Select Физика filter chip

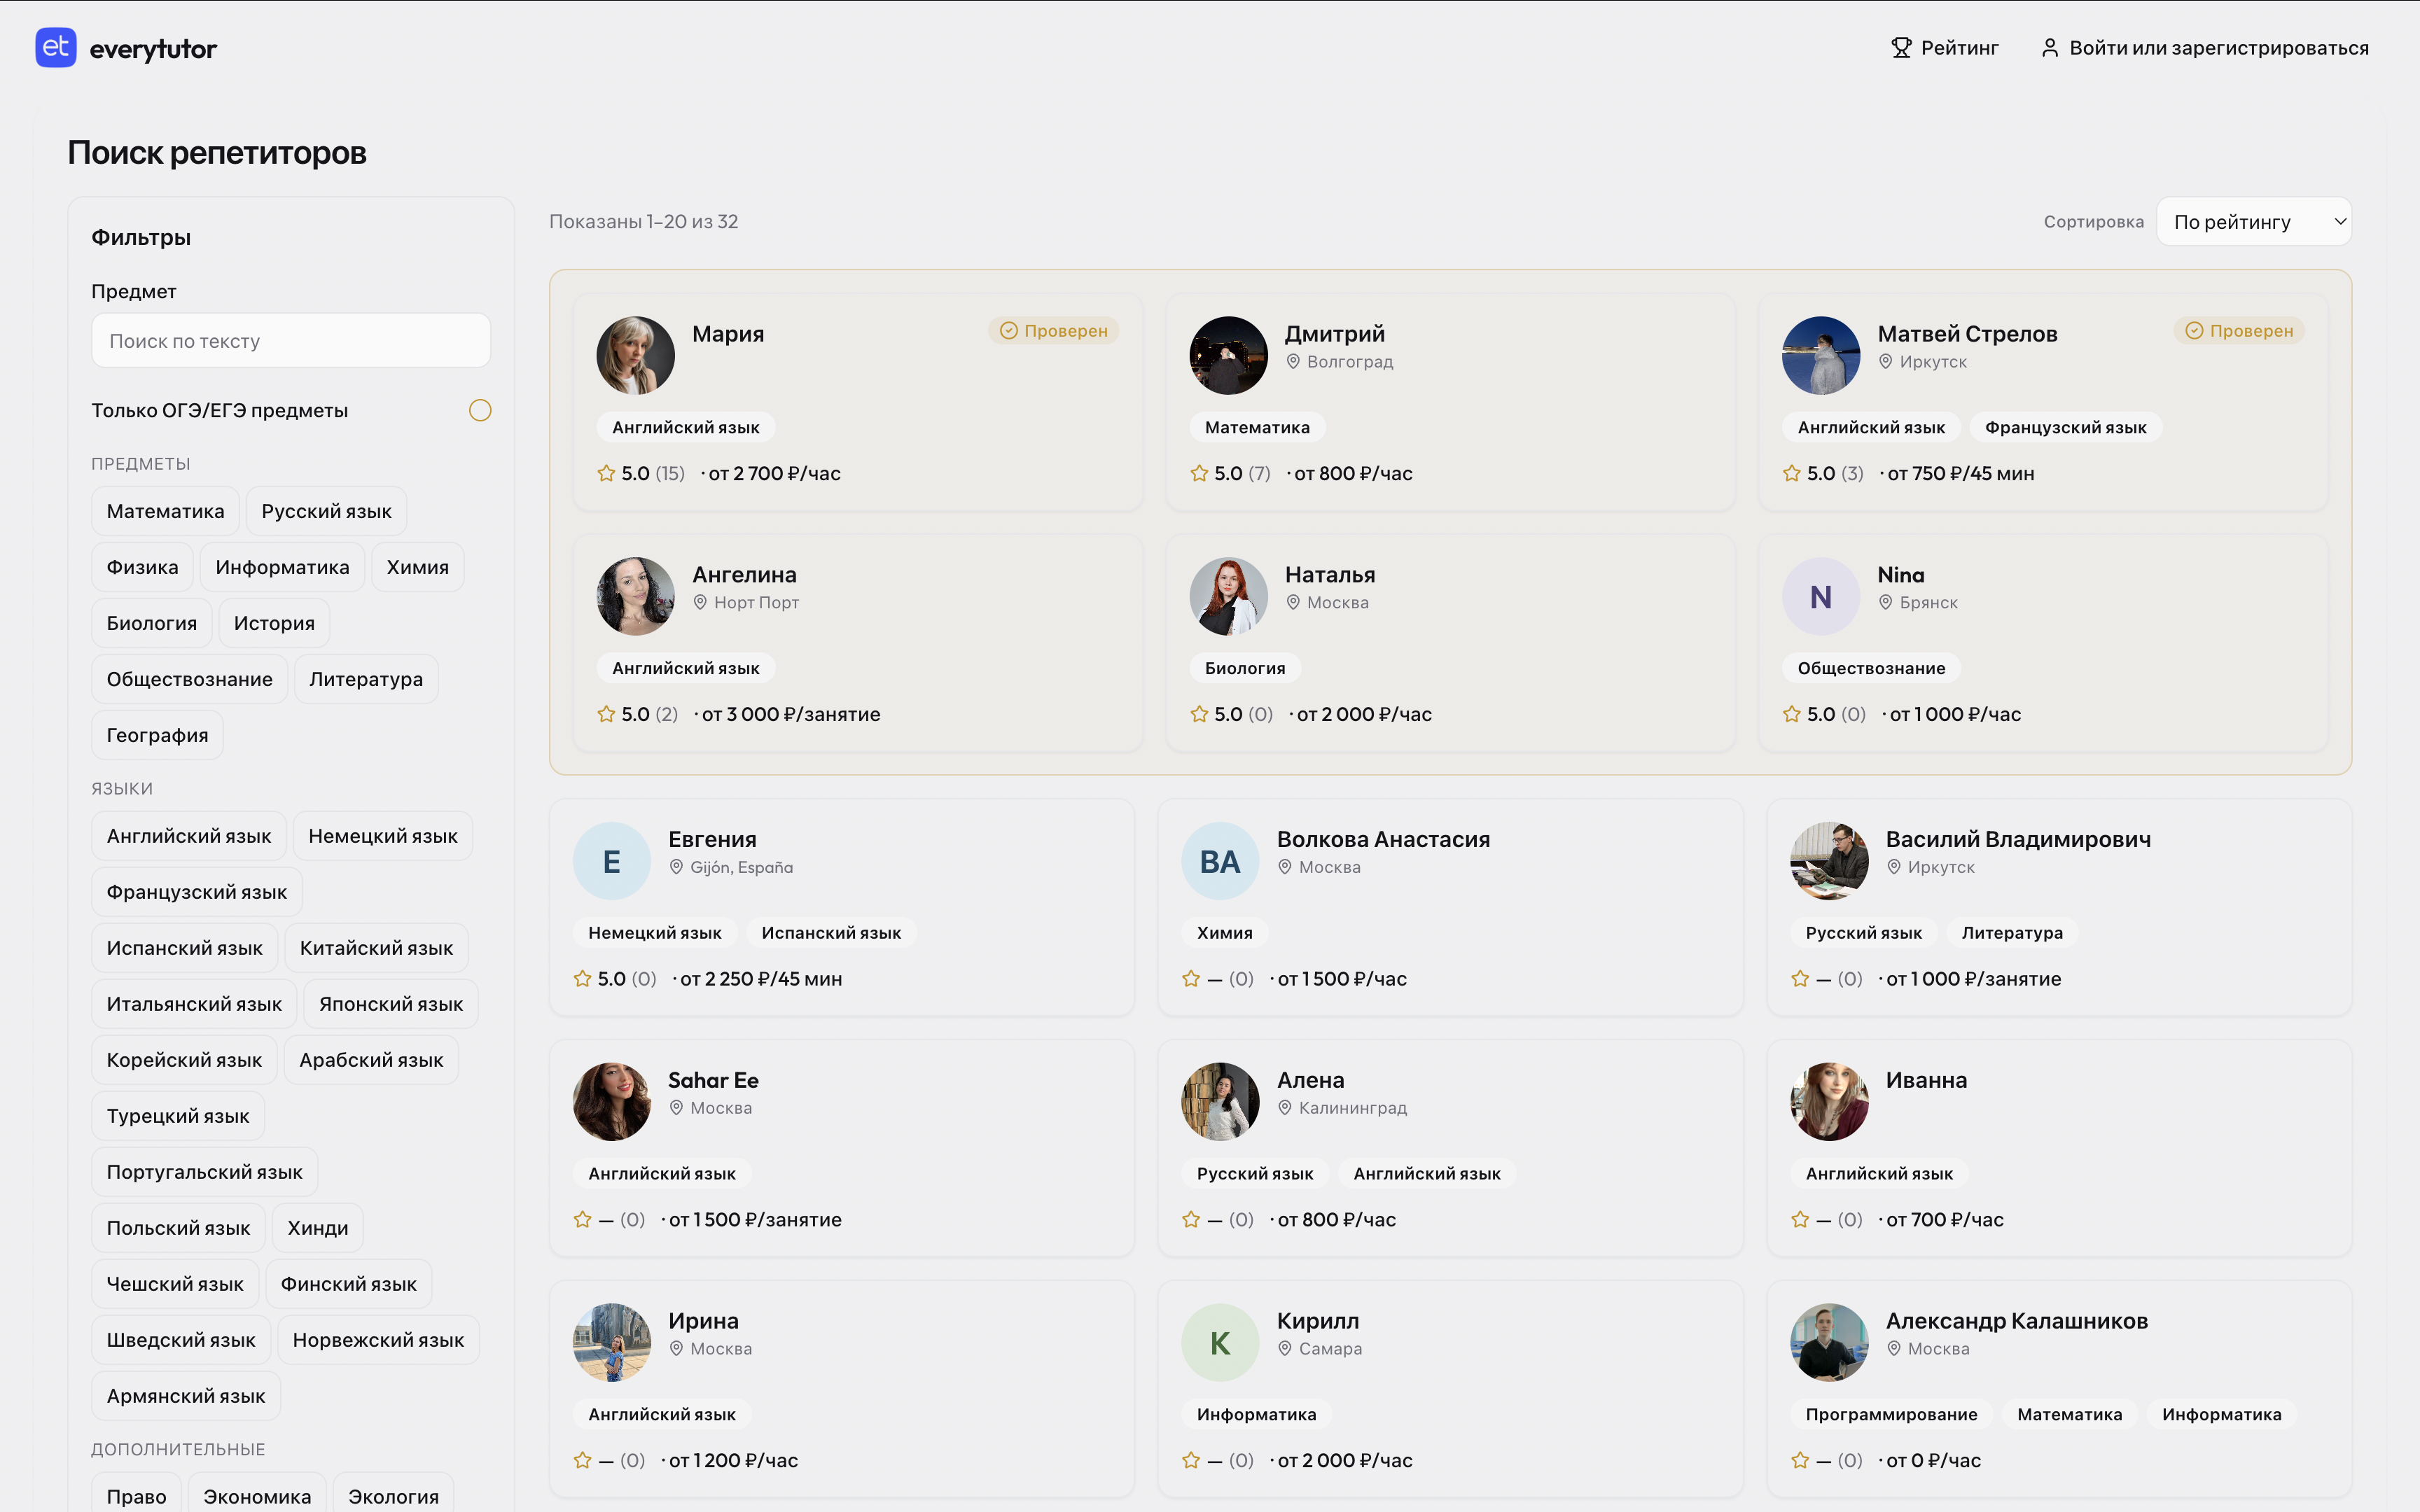[x=142, y=567]
